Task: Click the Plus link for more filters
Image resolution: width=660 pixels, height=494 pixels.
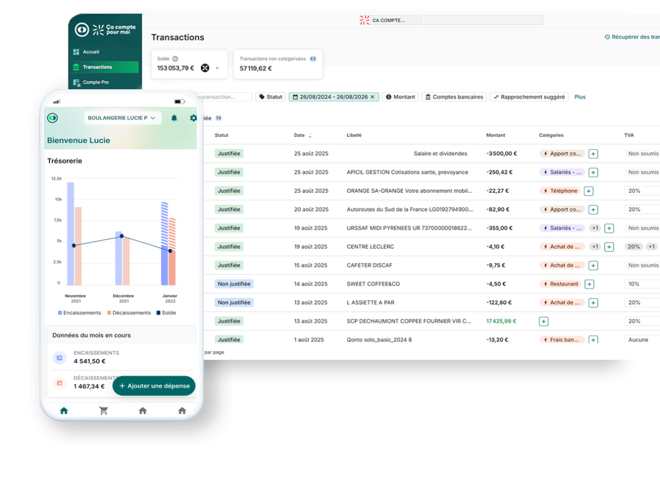Action: pyautogui.click(x=580, y=97)
